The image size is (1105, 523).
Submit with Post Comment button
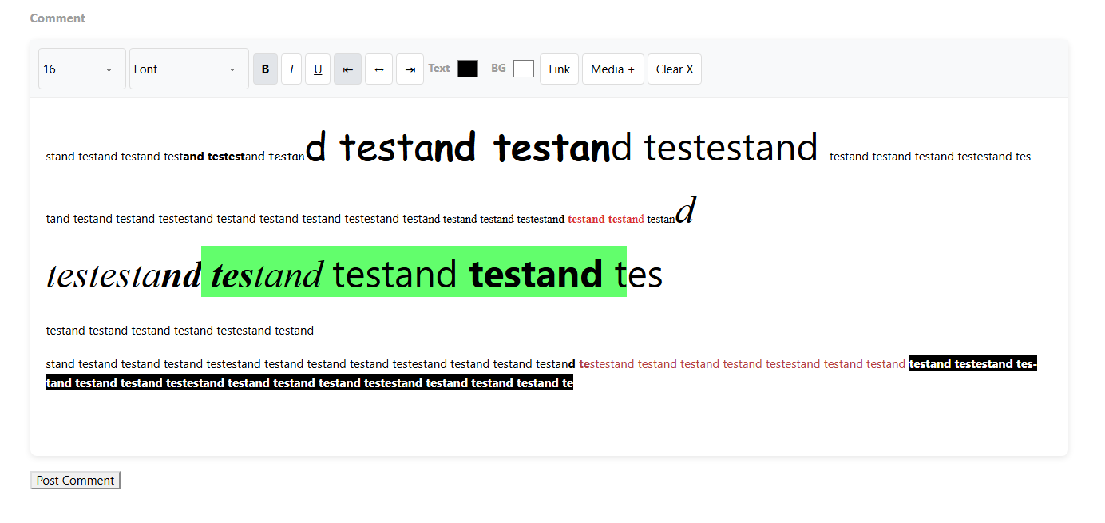(75, 481)
